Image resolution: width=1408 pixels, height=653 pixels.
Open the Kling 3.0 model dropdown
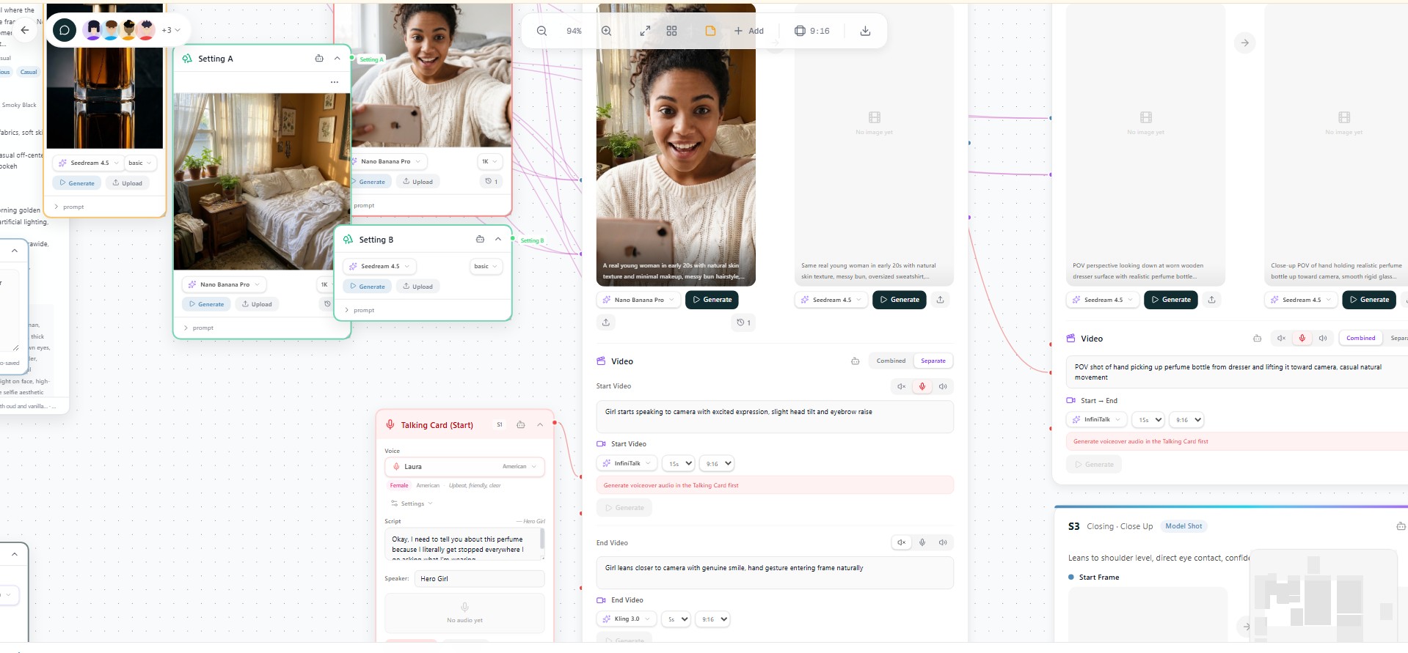click(627, 619)
